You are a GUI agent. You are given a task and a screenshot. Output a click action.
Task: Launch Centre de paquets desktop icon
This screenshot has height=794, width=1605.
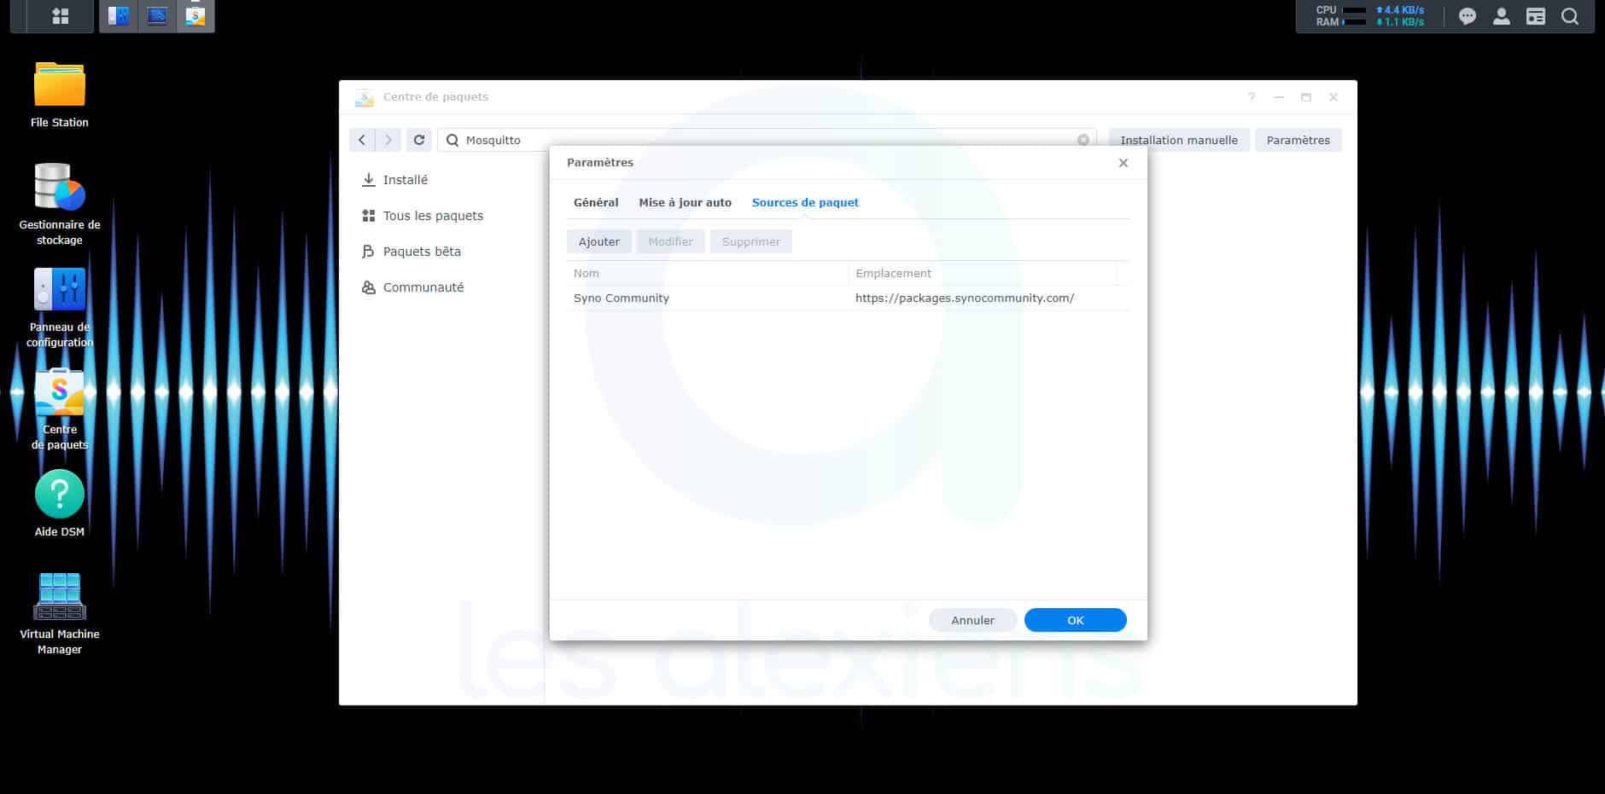60,409
